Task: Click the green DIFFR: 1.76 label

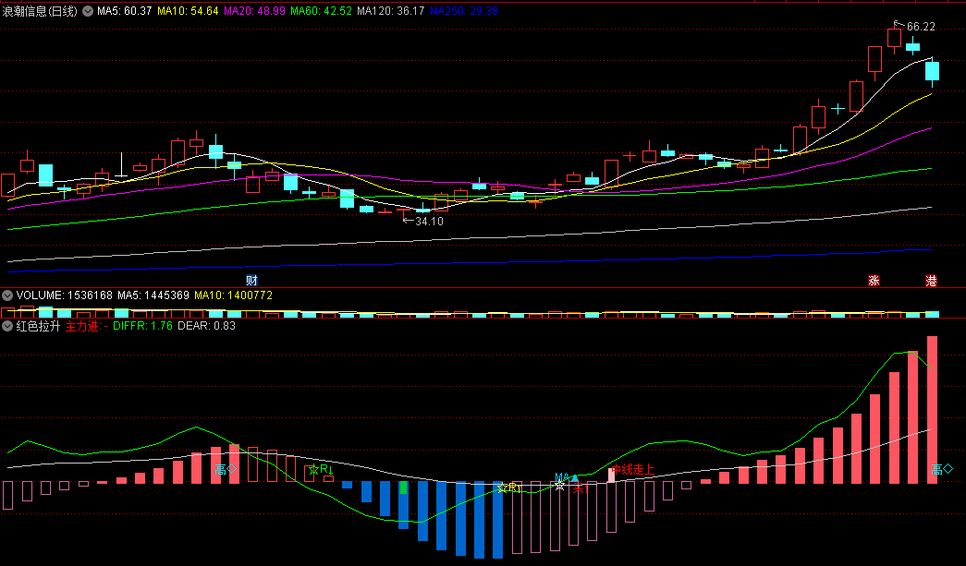Action: [143, 326]
